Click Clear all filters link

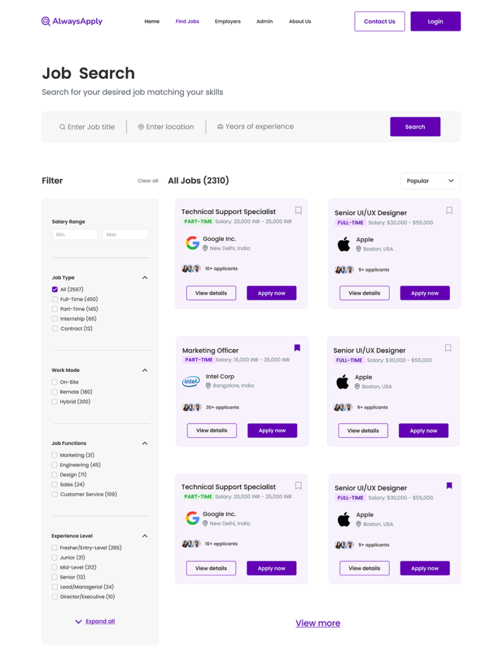click(147, 181)
